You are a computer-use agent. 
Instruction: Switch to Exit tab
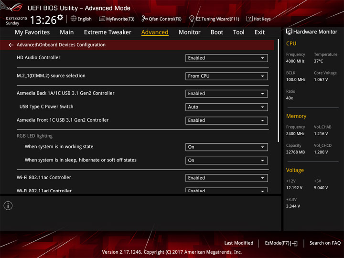tap(259, 32)
